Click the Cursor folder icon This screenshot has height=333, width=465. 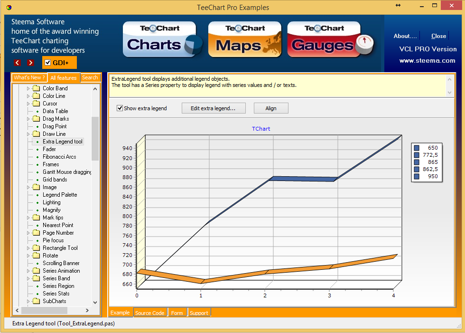tap(36, 103)
